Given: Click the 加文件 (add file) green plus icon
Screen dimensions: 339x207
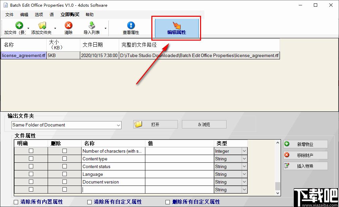Looking at the screenshot, I should (19, 25).
